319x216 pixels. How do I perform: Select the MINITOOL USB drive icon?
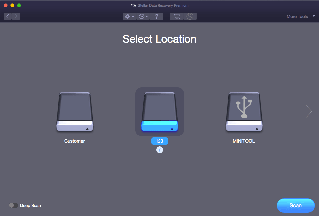(244, 112)
